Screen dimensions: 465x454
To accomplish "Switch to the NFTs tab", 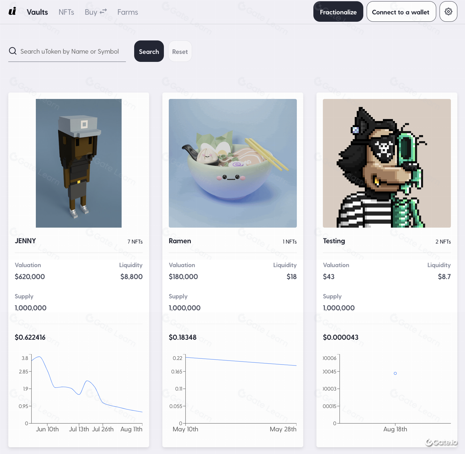I will click(66, 12).
